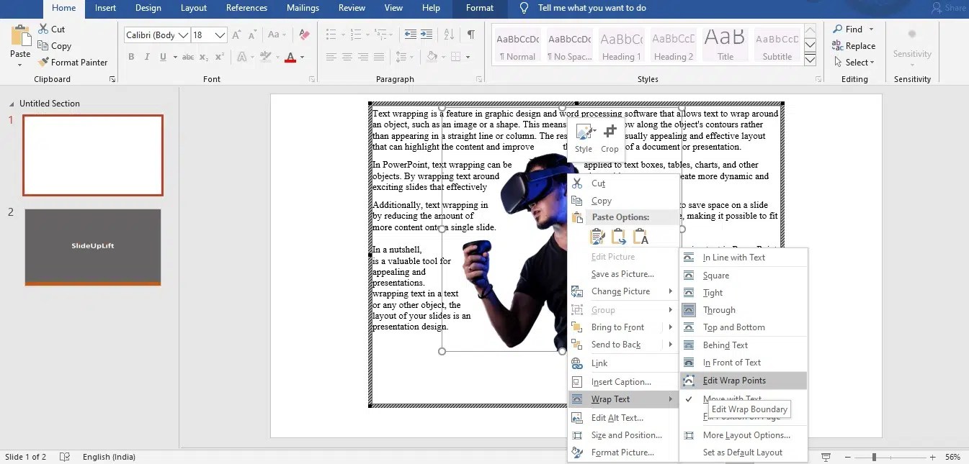Click the Sort icon in the Paragraph group
The image size is (969, 464).
(x=447, y=33)
